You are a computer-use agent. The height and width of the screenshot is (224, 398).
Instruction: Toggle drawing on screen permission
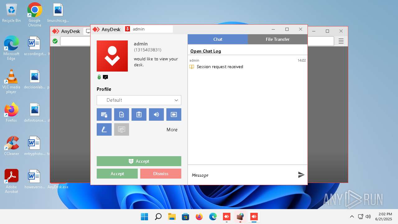(x=104, y=129)
